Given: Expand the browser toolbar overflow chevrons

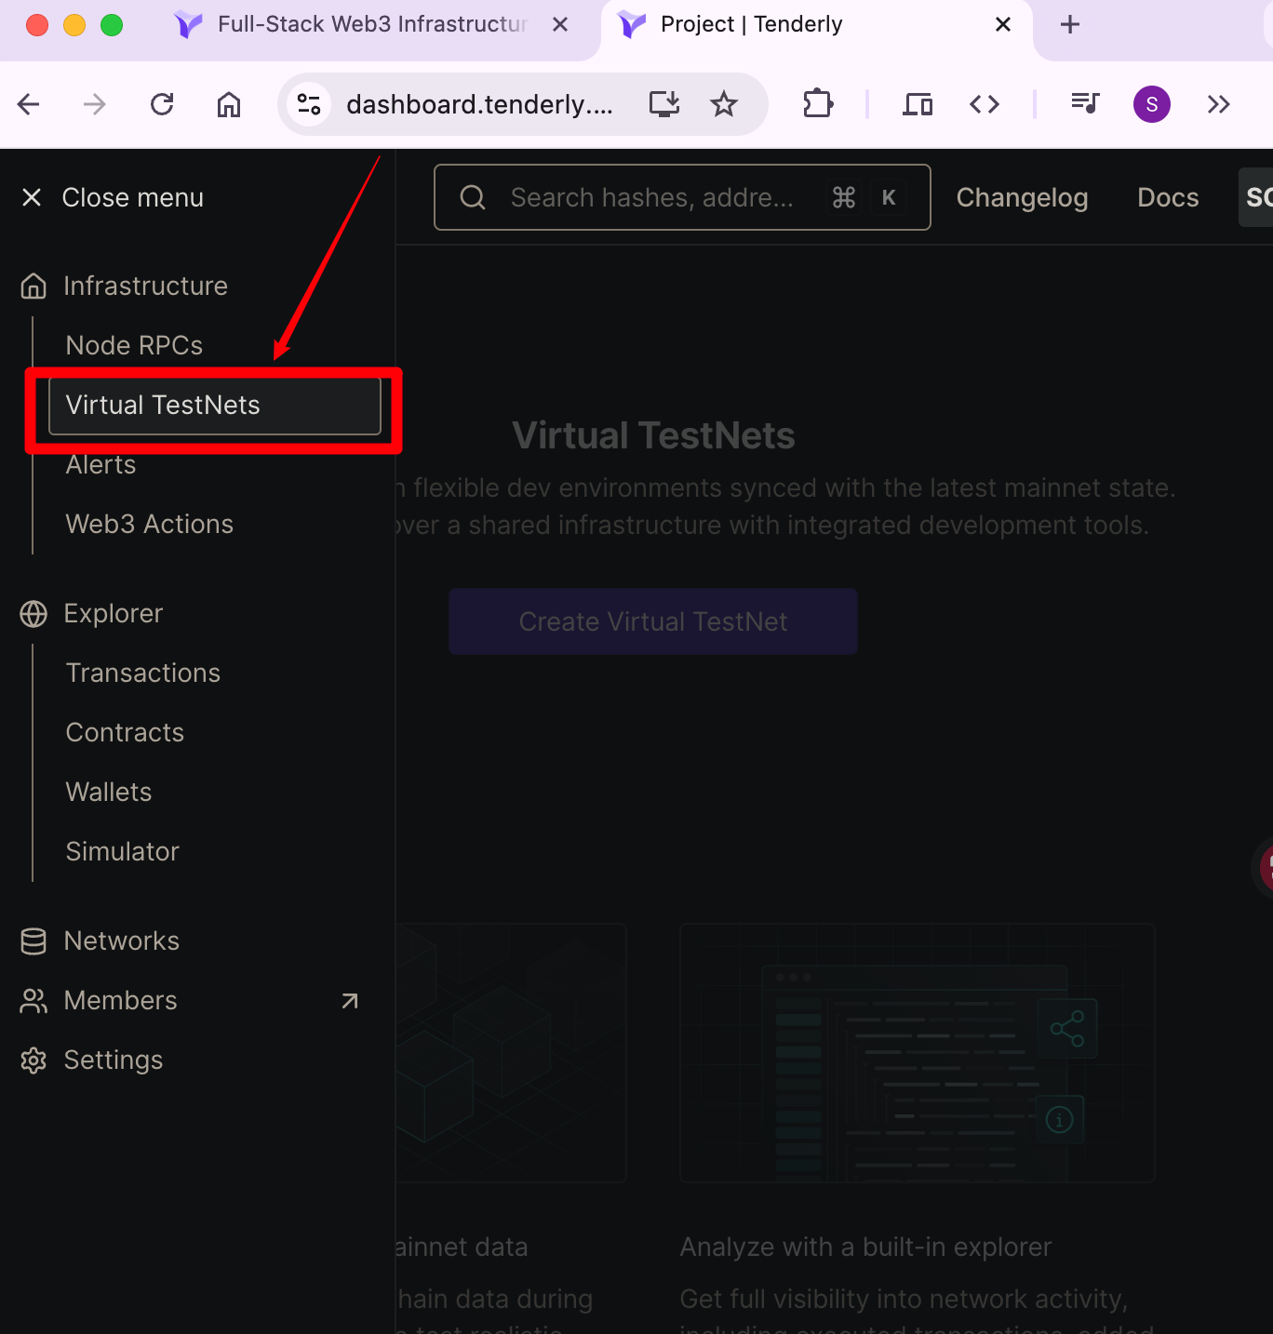Looking at the screenshot, I should [1219, 104].
